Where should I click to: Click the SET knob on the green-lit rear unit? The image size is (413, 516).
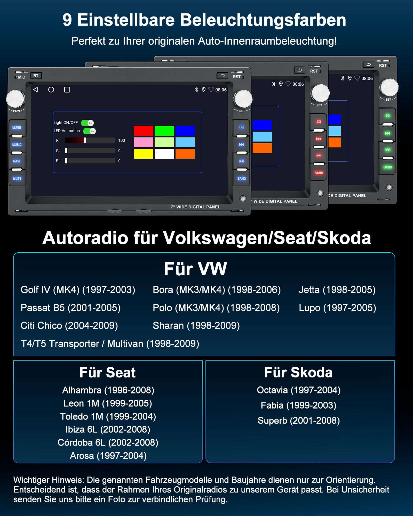pyautogui.click(x=389, y=87)
